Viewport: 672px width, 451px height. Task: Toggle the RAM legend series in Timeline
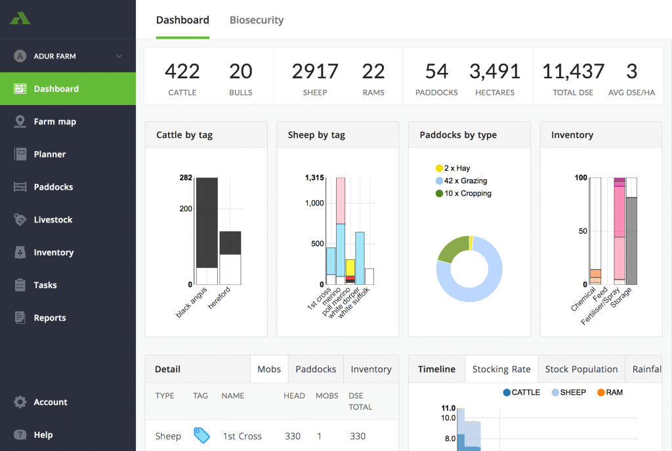610,393
